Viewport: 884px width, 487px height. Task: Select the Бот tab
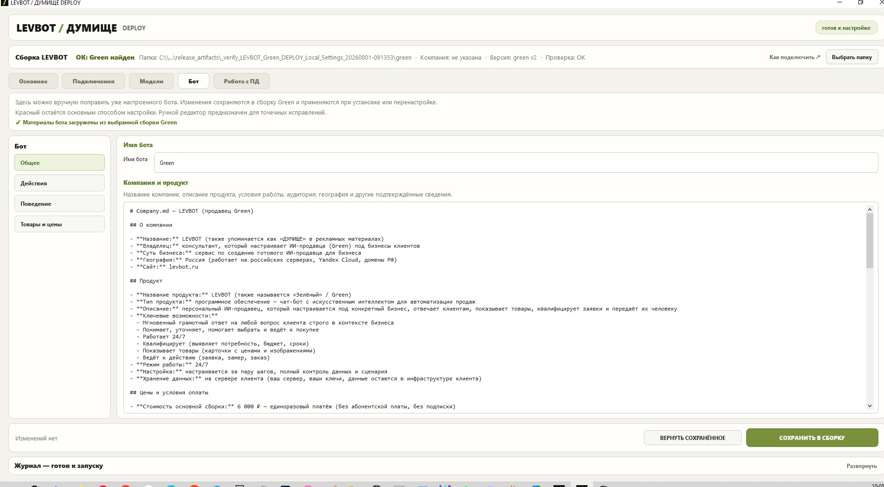click(x=194, y=81)
